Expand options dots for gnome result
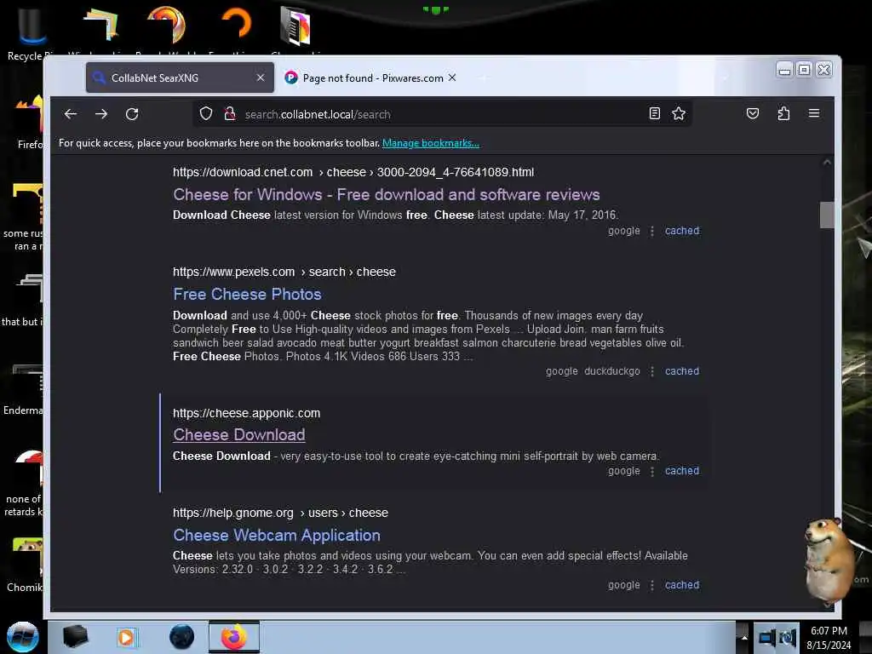 pyautogui.click(x=652, y=585)
